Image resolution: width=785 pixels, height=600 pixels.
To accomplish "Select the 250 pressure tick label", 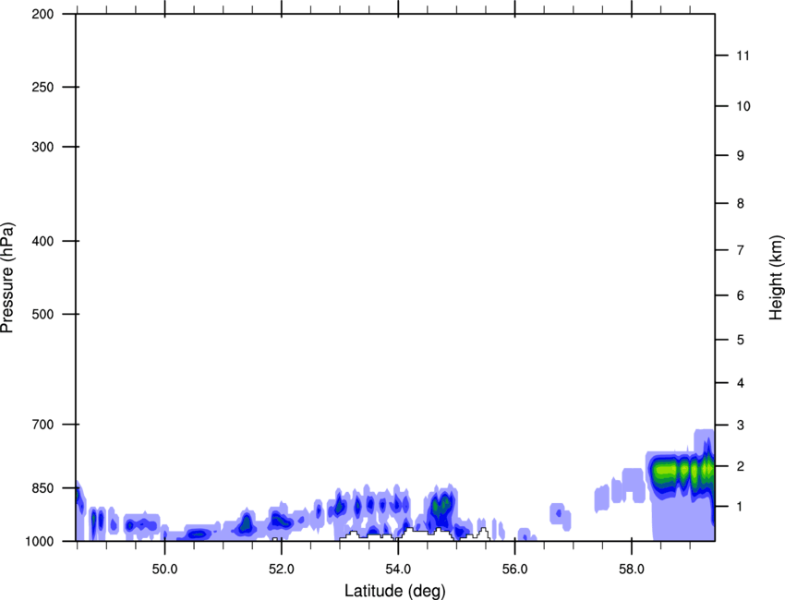I will click(42, 87).
